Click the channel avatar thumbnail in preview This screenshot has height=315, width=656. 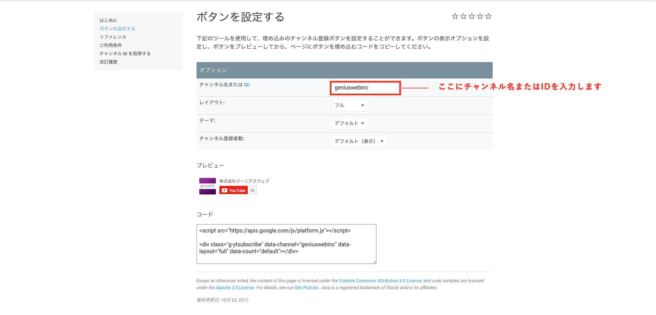pyautogui.click(x=208, y=186)
